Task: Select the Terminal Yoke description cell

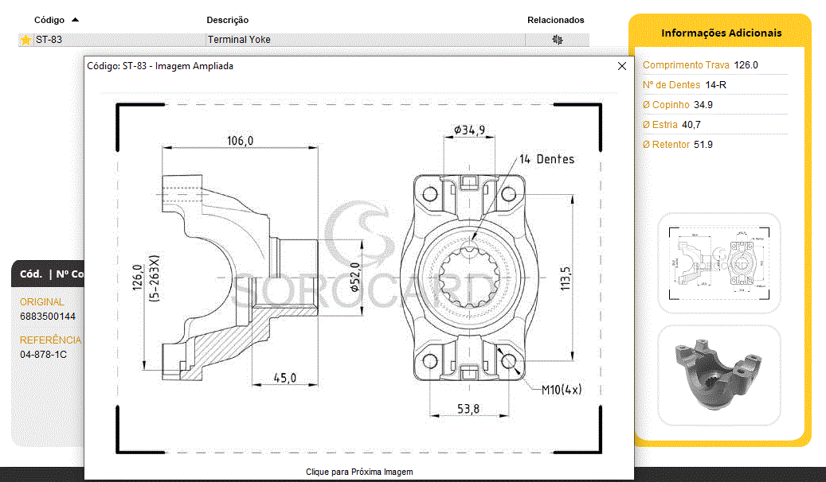Action: (239, 40)
